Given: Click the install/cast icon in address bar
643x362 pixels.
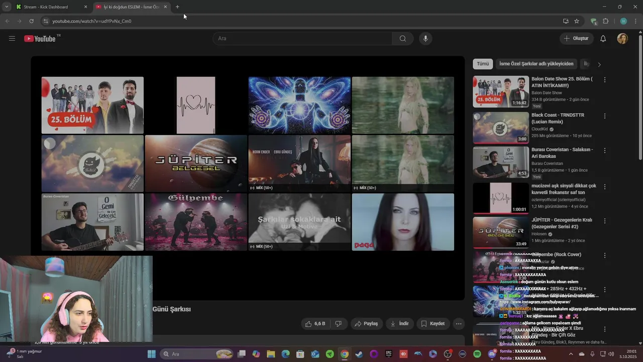Looking at the screenshot, I should pos(566,21).
